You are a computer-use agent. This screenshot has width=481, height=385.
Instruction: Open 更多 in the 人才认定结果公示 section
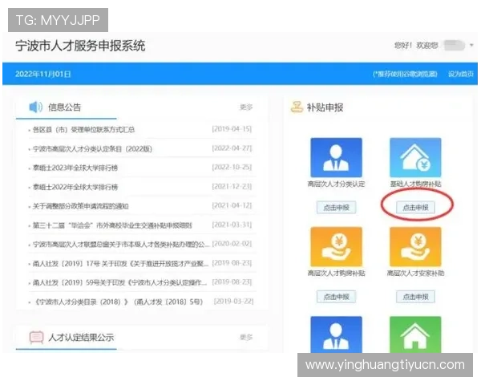pyautogui.click(x=246, y=337)
